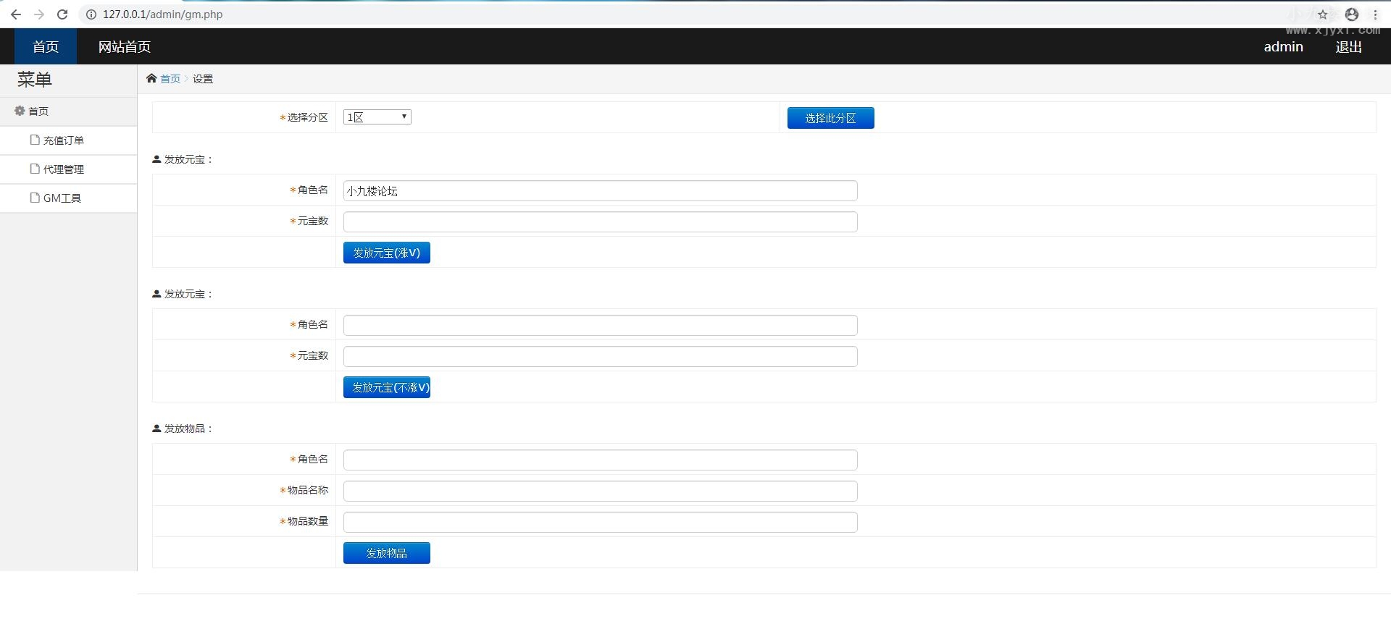This screenshot has width=1391, height=629.
Task: Open 代理管理 in the sidebar menu
Action: 63,169
